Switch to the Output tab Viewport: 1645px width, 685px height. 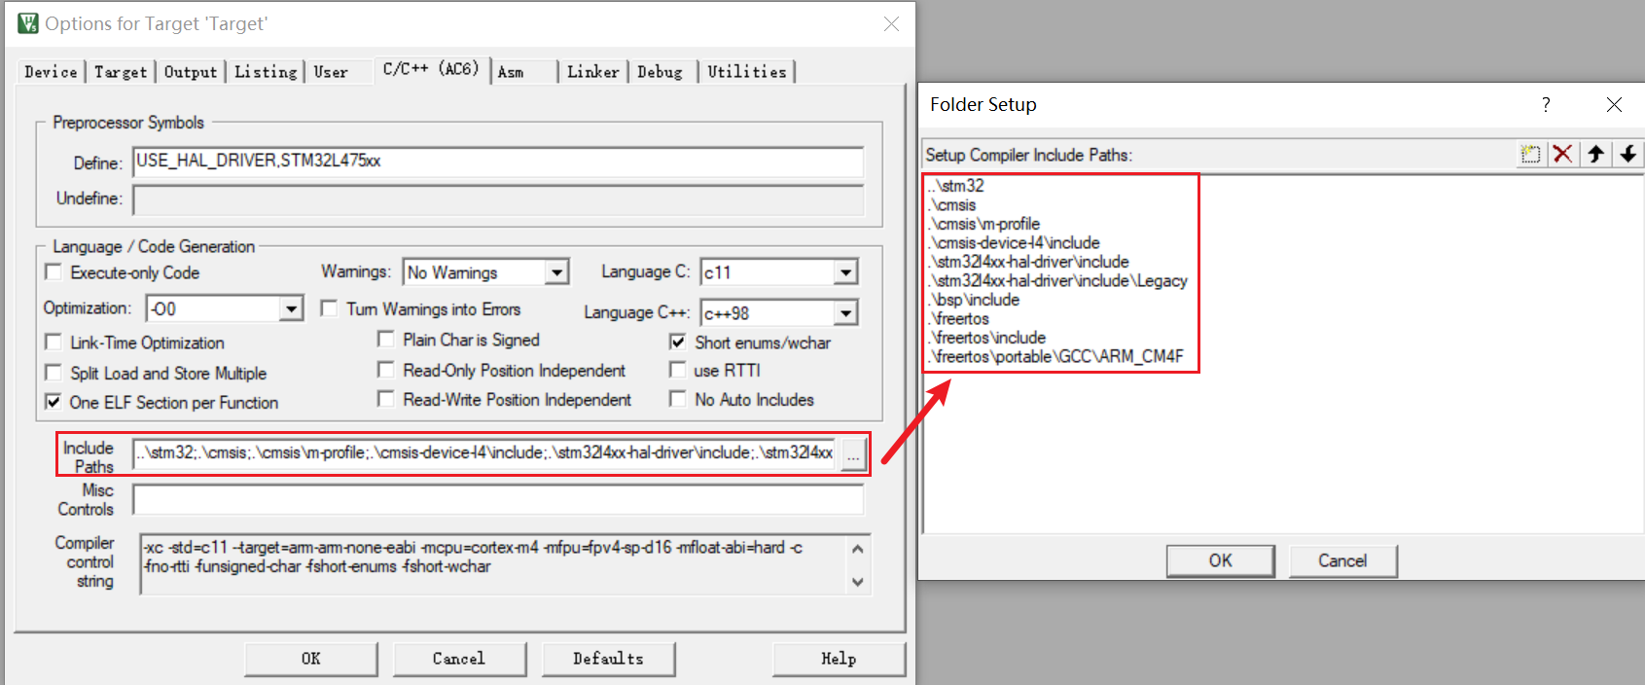pyautogui.click(x=191, y=72)
